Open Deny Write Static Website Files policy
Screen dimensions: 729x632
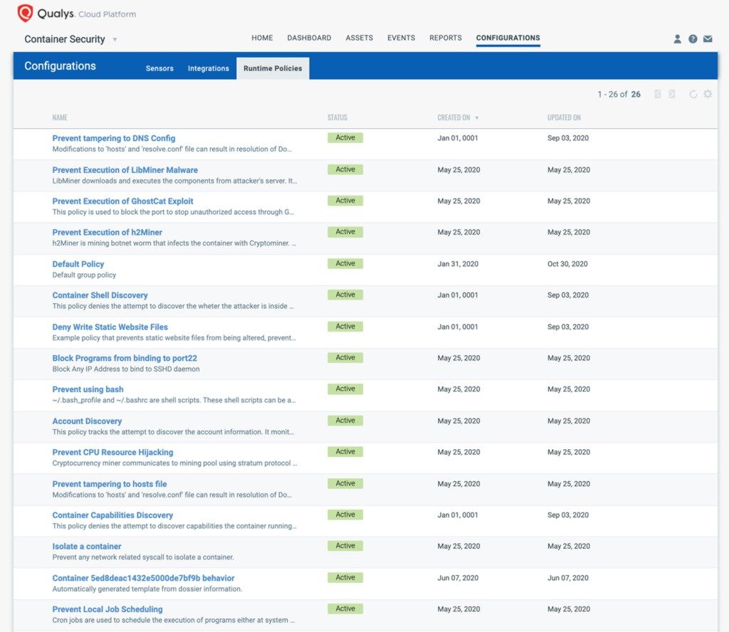pos(110,327)
